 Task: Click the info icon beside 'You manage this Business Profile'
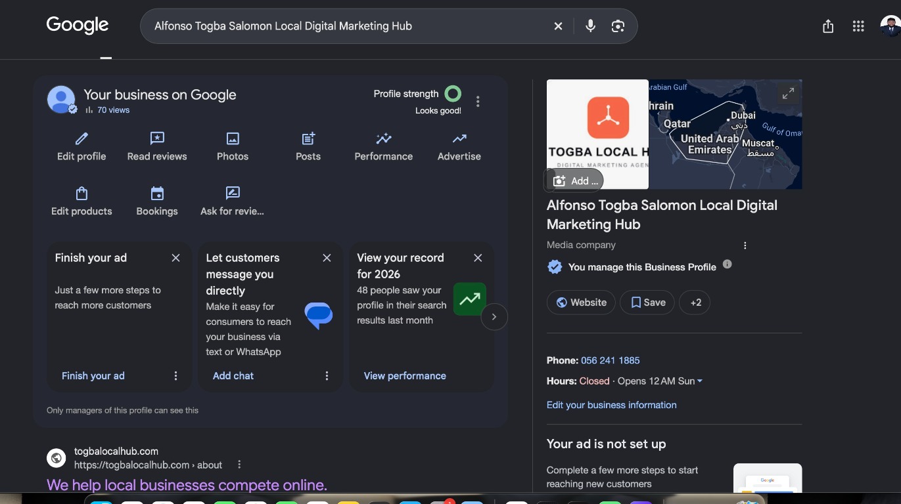pos(727,264)
